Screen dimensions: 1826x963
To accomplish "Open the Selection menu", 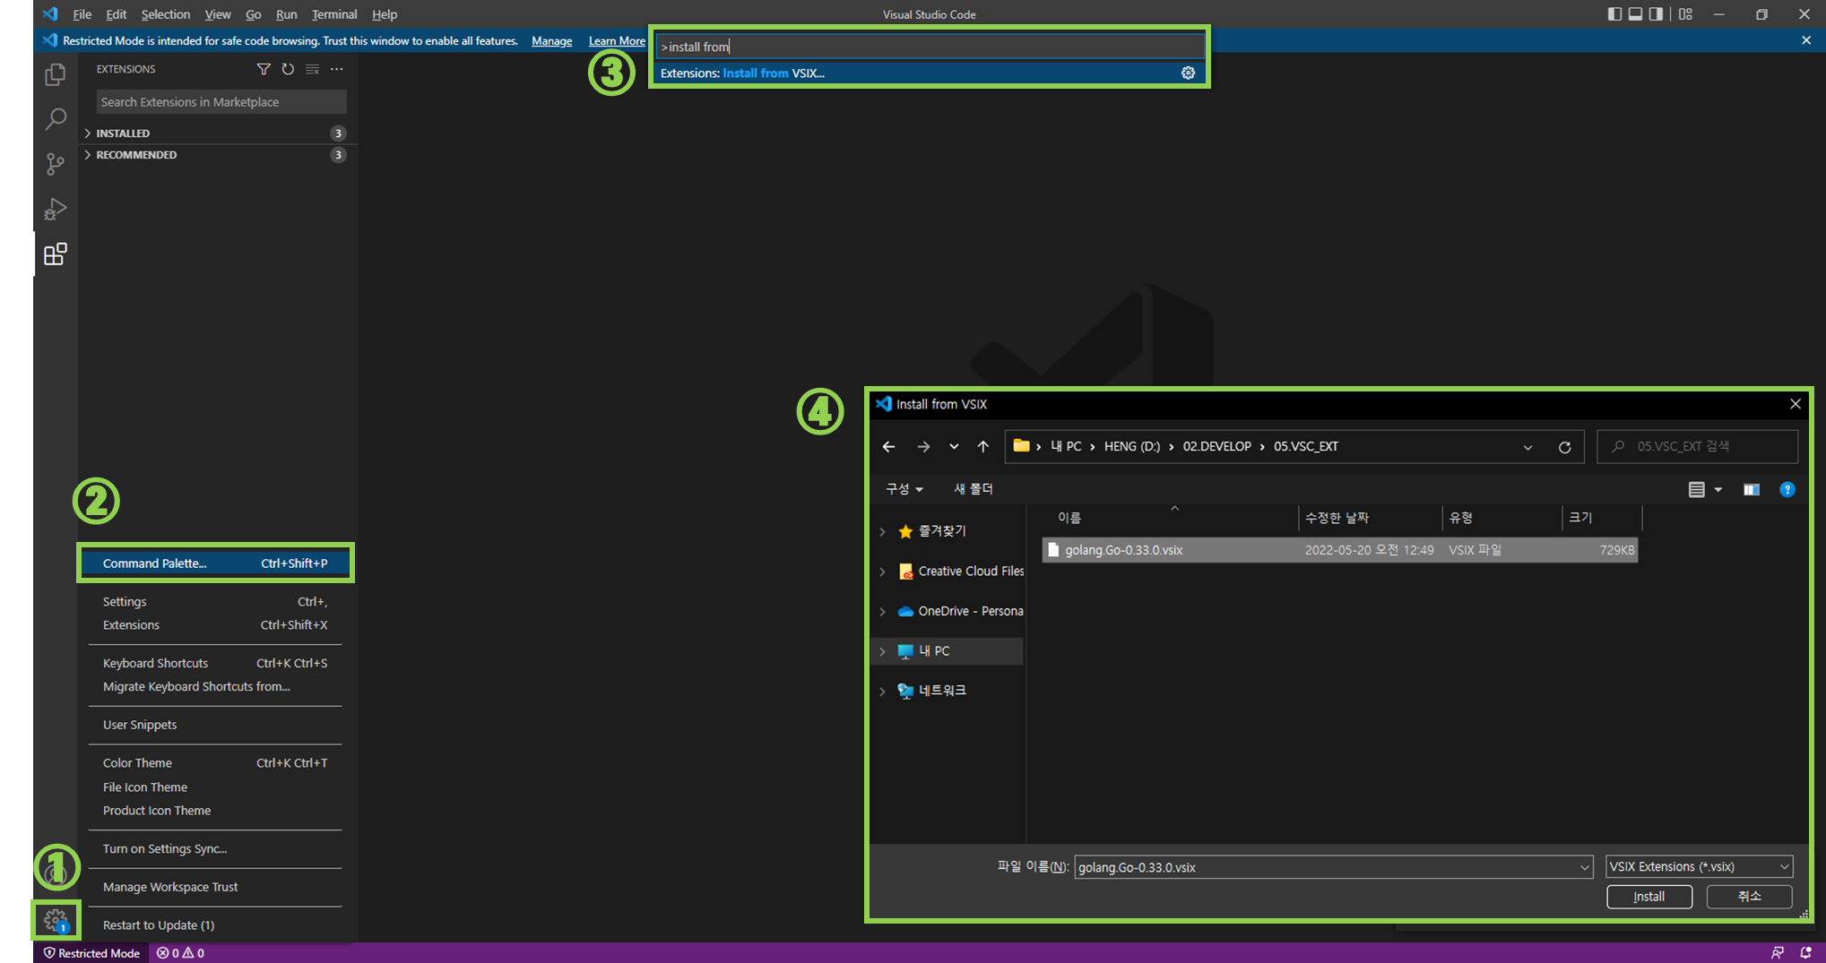I will [x=165, y=14].
